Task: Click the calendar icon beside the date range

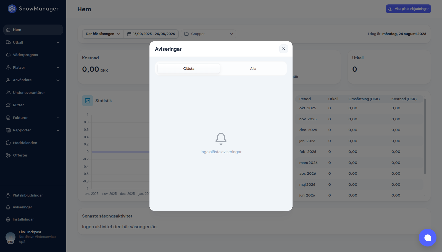Action: tap(129, 34)
